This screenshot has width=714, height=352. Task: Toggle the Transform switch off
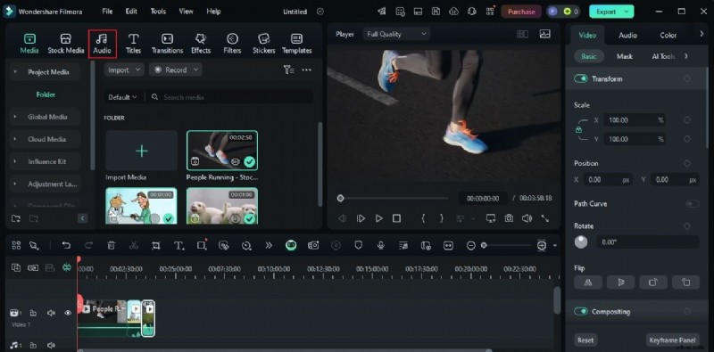[581, 78]
